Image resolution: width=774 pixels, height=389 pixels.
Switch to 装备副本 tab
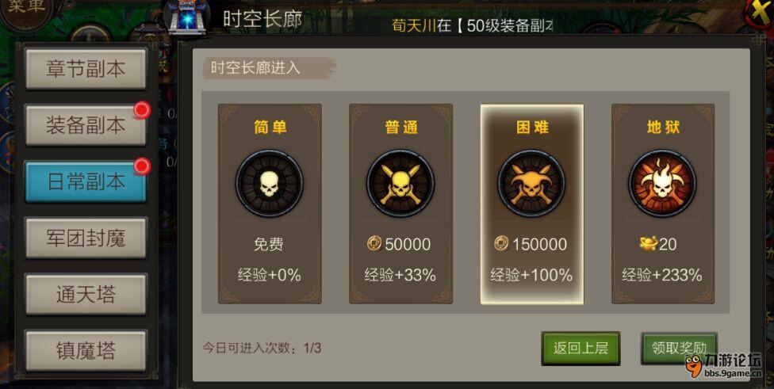click(86, 125)
